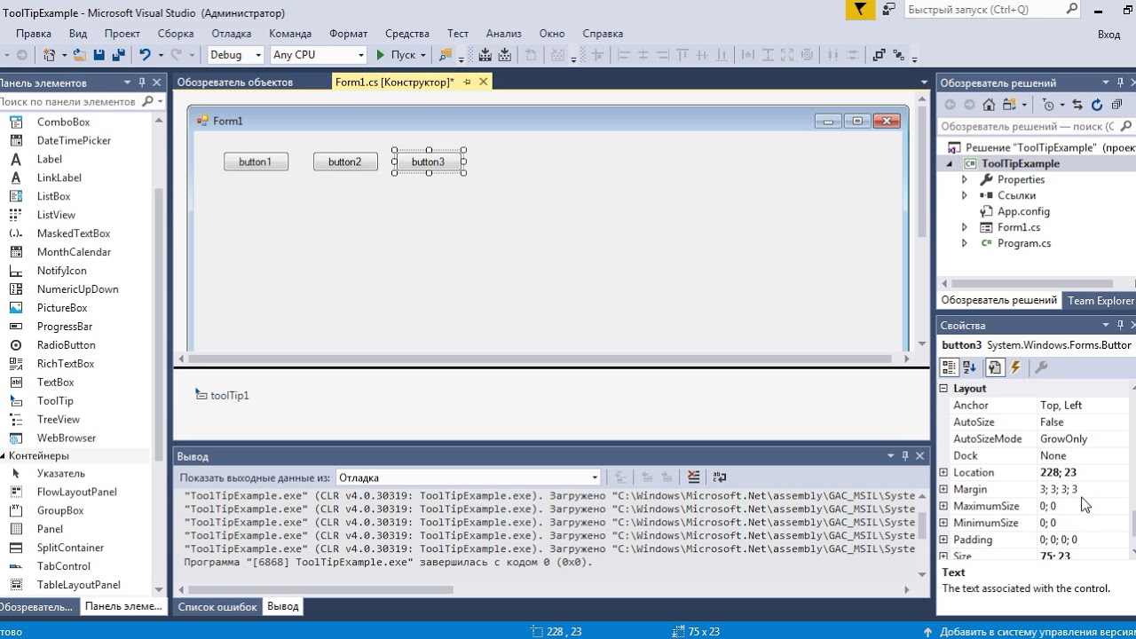The width and height of the screenshot is (1136, 639).
Task: Click the pending changes filter clock icon
Action: [1049, 105]
